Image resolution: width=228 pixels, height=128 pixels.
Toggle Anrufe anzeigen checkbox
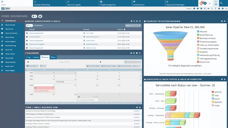point(88,66)
